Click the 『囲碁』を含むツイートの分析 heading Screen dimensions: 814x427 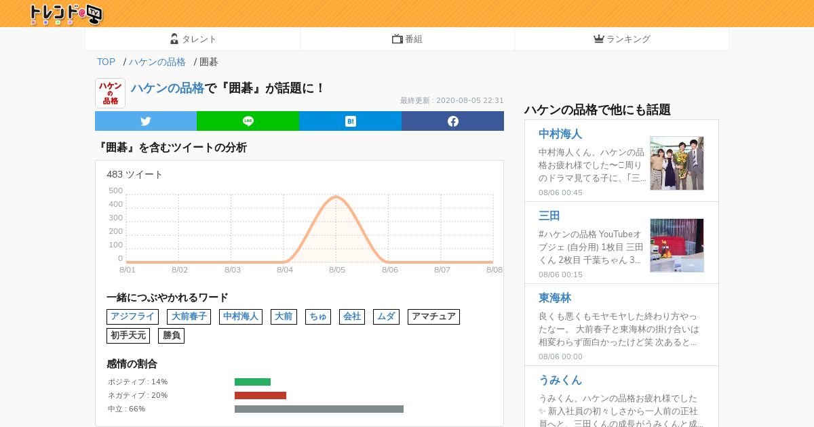(x=171, y=147)
